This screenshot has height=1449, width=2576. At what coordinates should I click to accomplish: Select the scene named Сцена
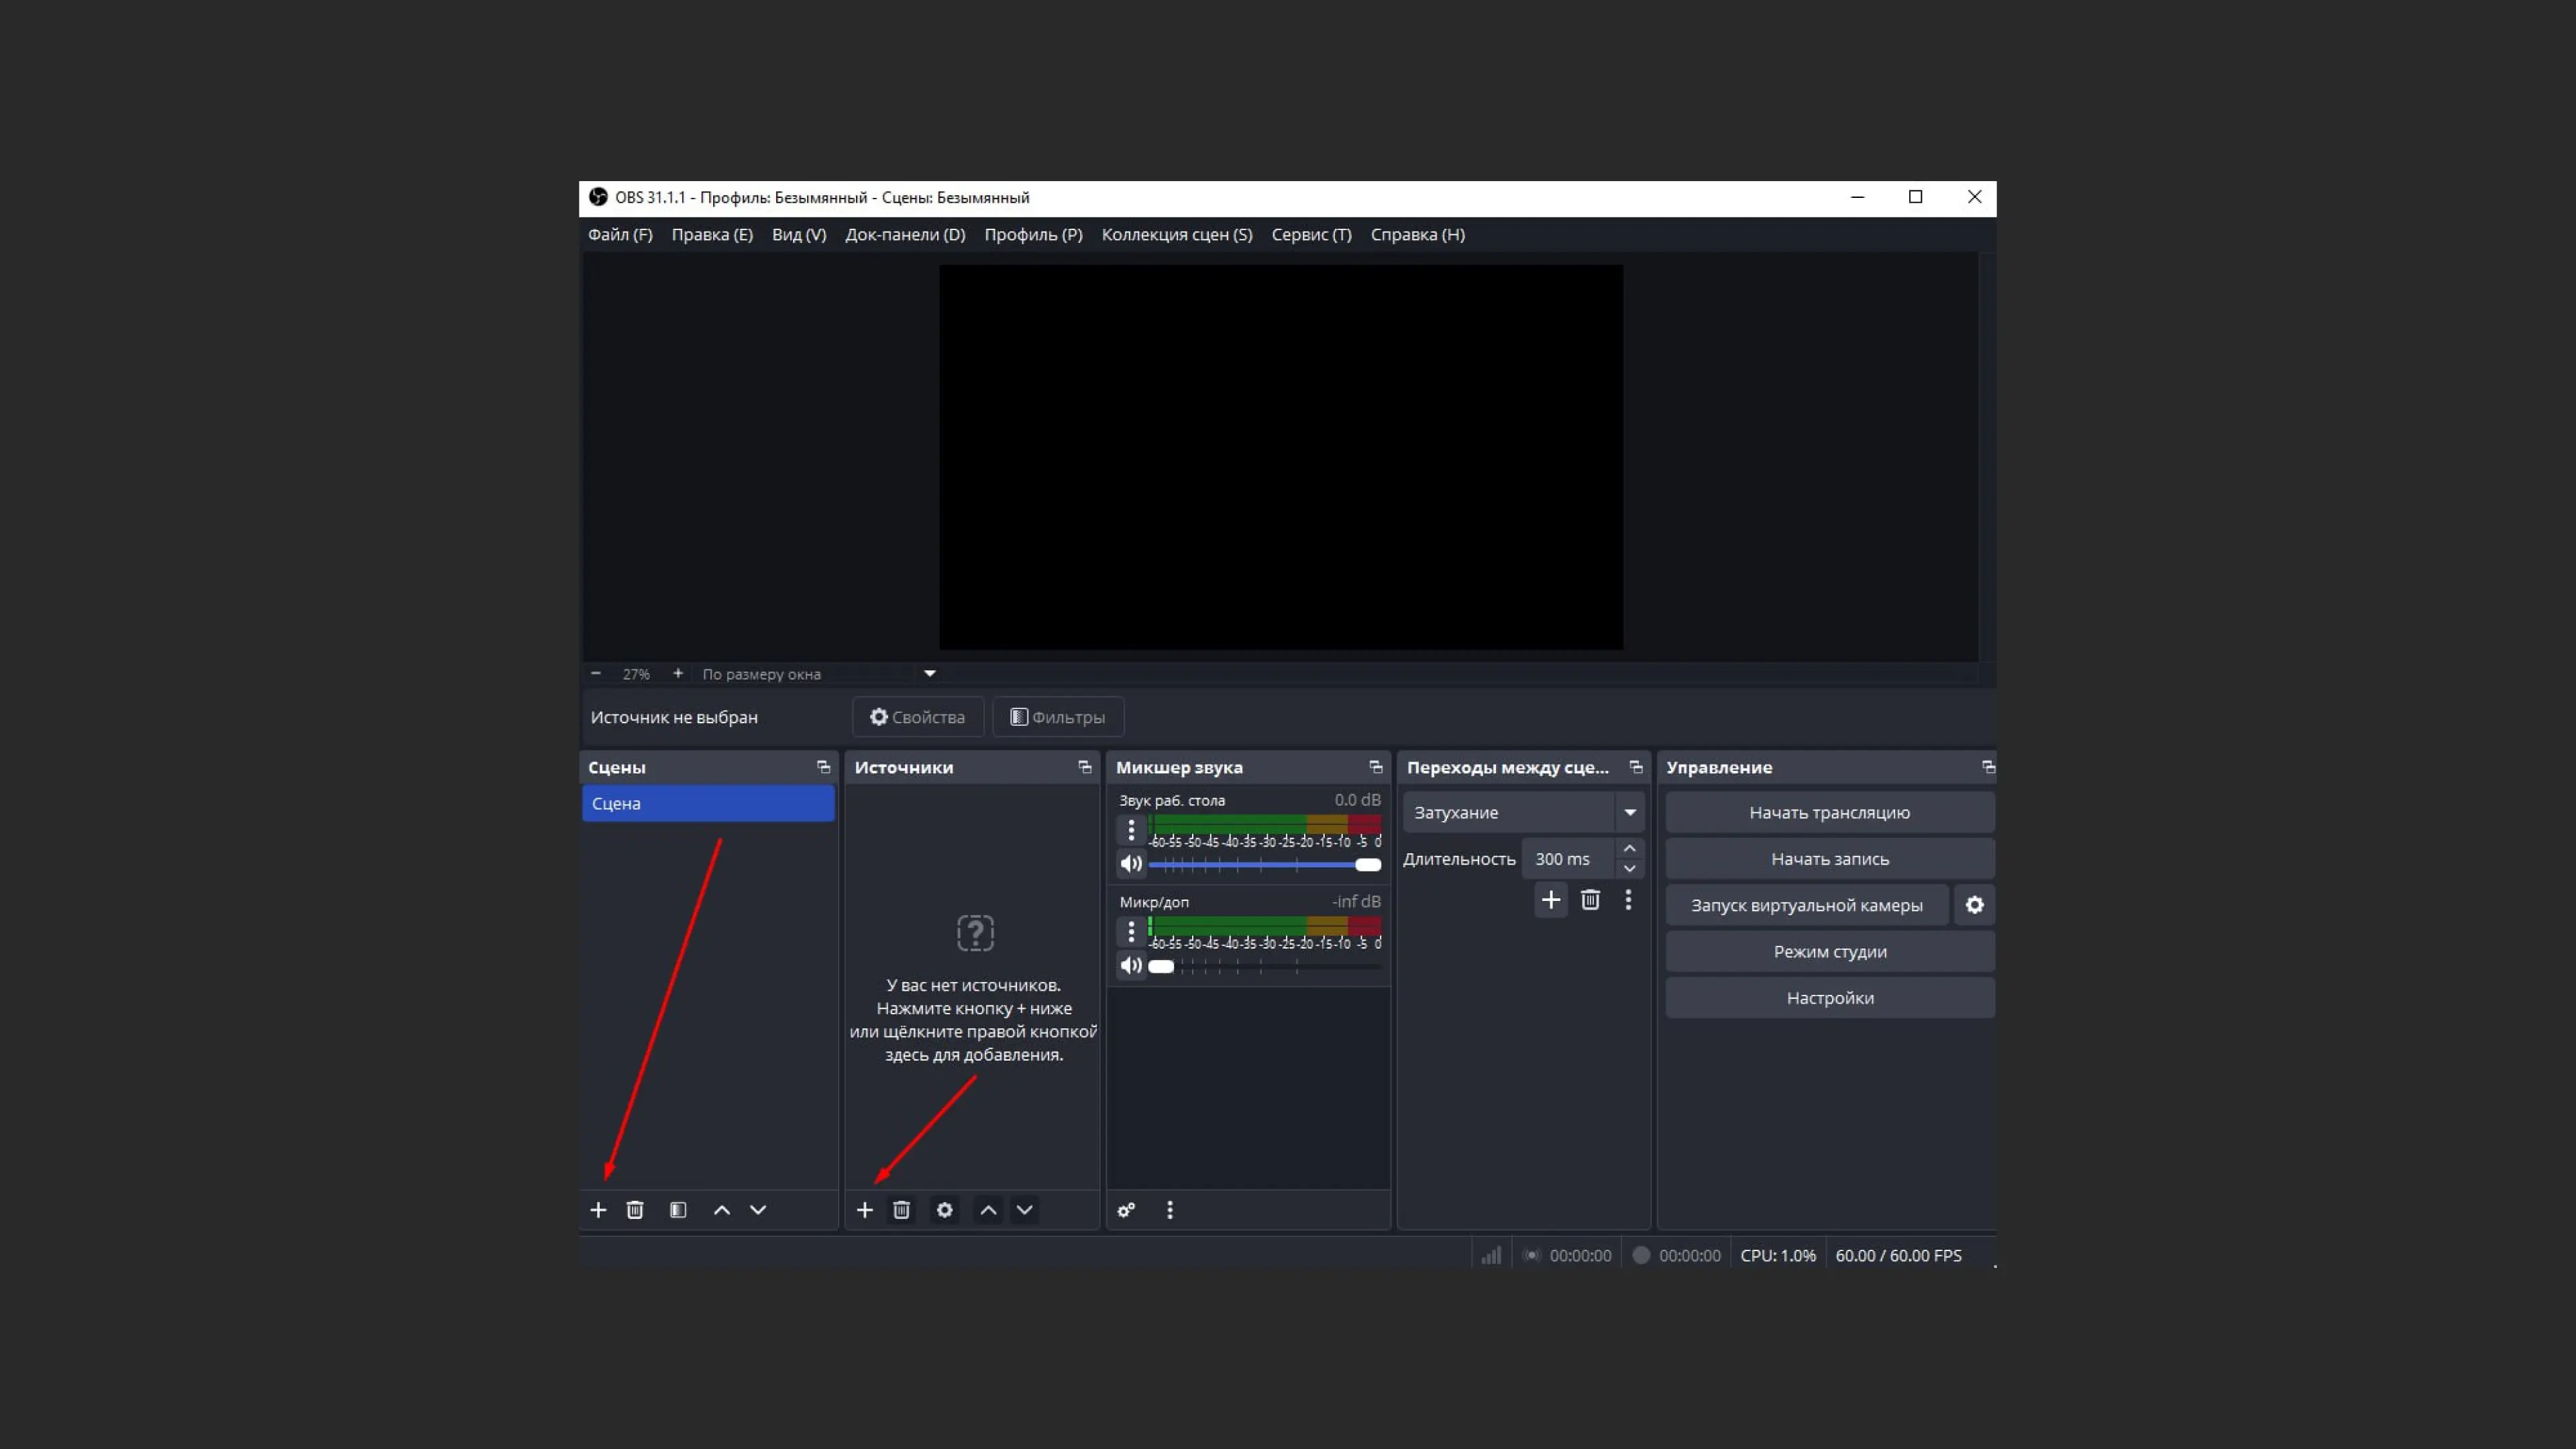point(707,802)
